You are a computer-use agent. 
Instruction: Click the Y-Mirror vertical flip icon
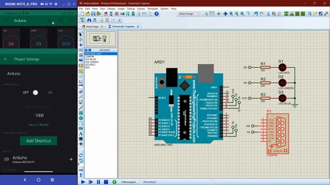click(81, 175)
